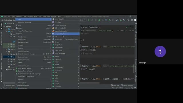Open the Navigate menu
This screenshot has height=103, width=183.
[x=19, y=17]
